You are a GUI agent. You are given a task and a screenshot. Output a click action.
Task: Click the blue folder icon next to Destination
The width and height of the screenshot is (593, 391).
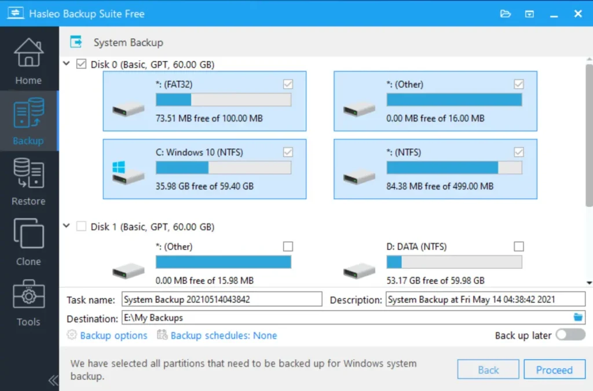tap(577, 317)
